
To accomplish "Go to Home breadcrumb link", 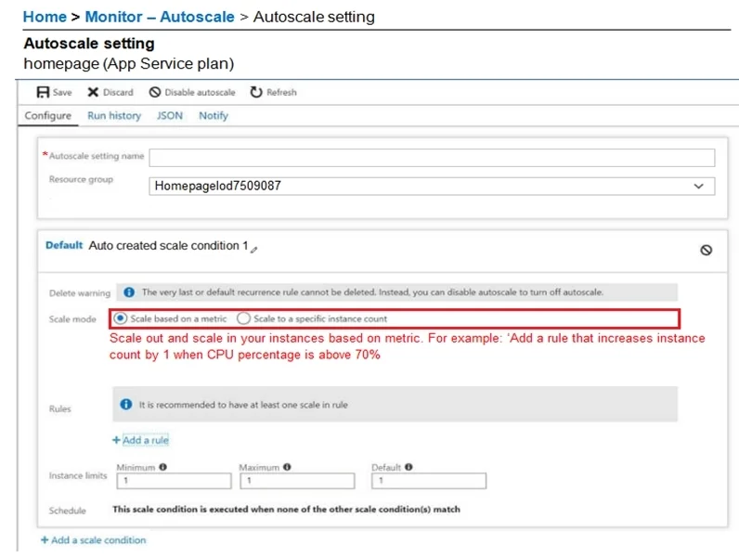I will pyautogui.click(x=45, y=17).
